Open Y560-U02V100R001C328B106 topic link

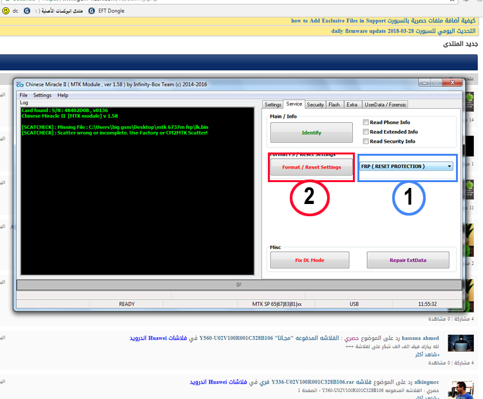(x=269, y=338)
